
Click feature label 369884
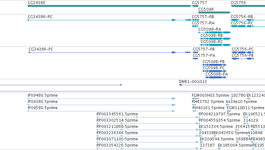click(x=243, y=139)
